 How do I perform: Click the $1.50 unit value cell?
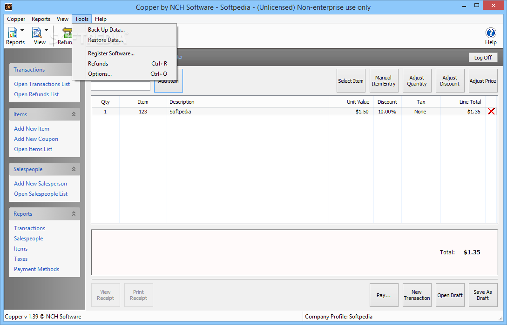351,112
